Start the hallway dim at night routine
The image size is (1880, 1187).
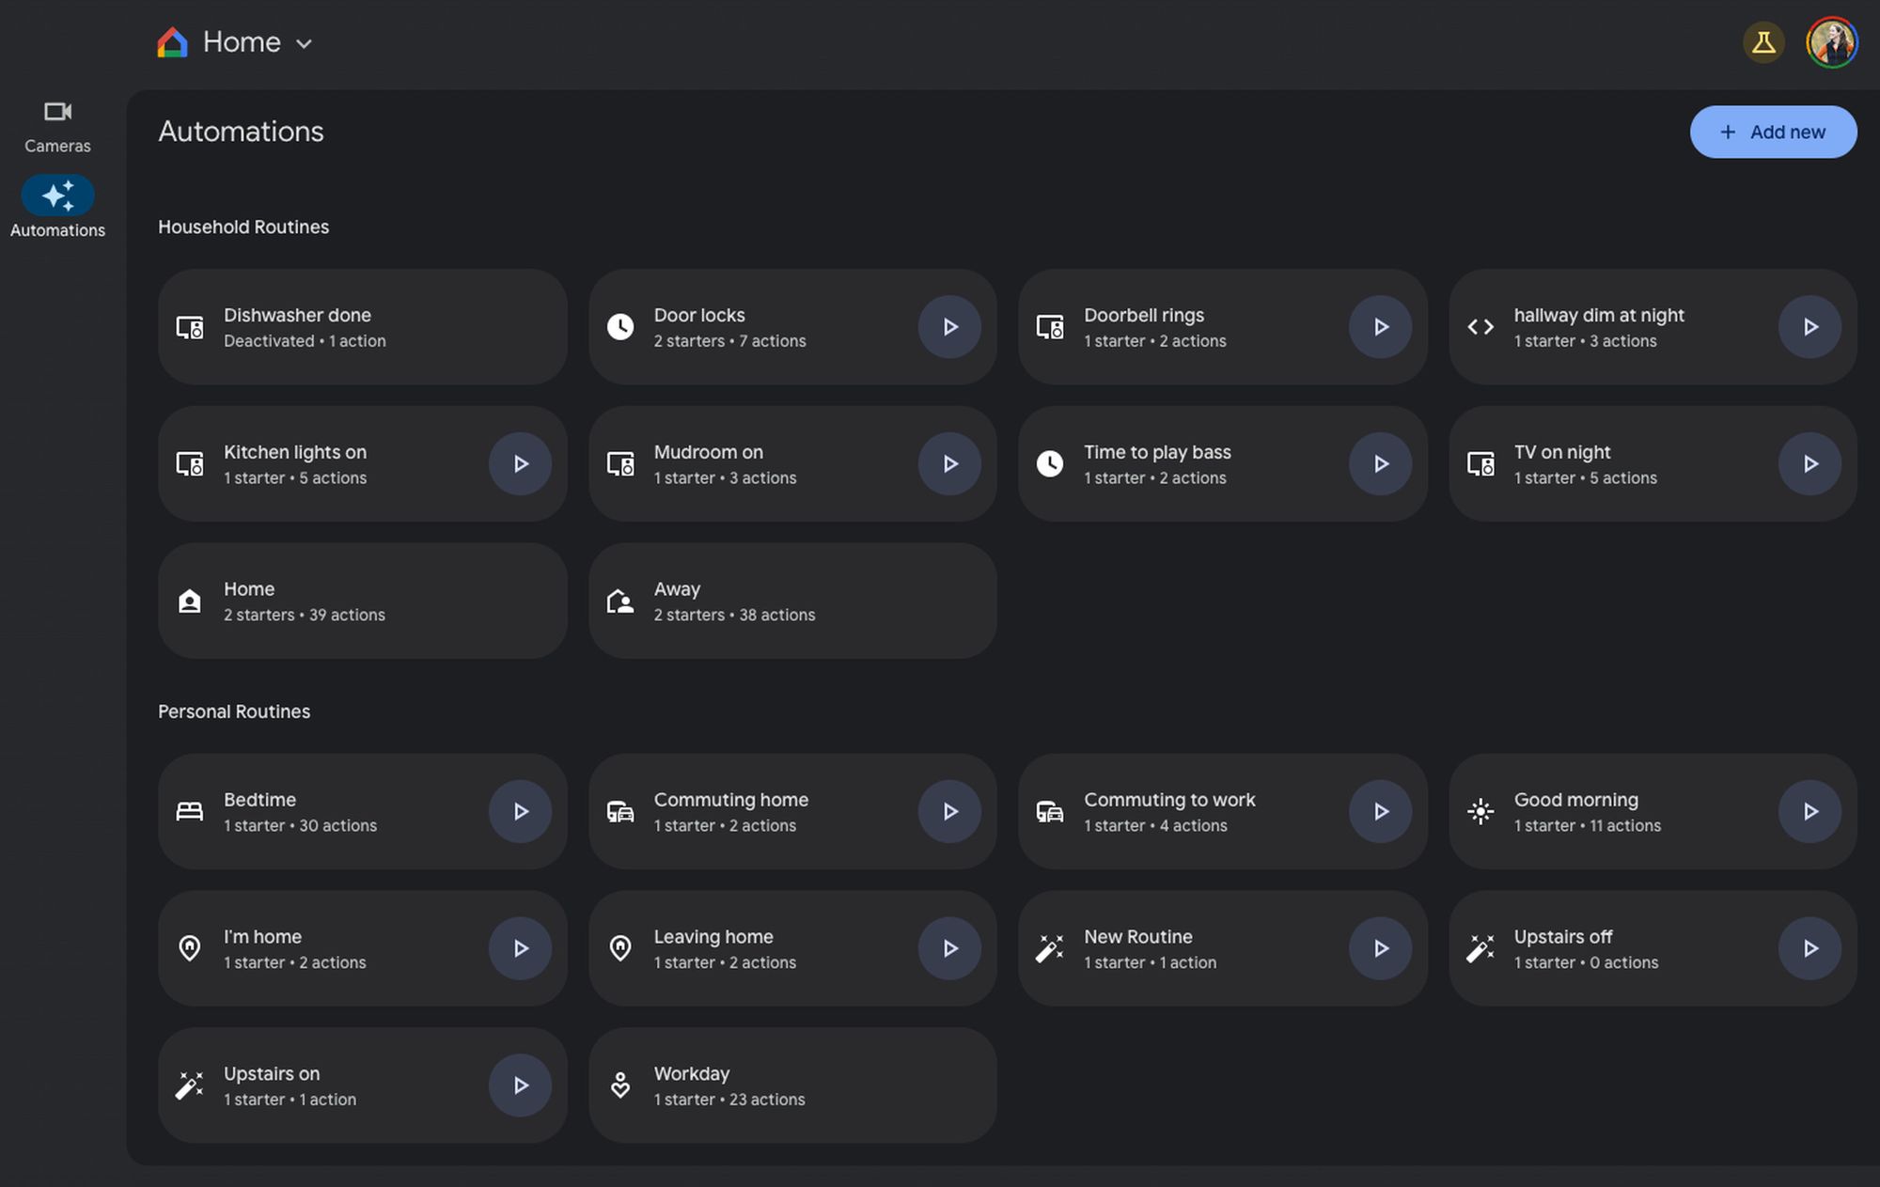(1809, 327)
